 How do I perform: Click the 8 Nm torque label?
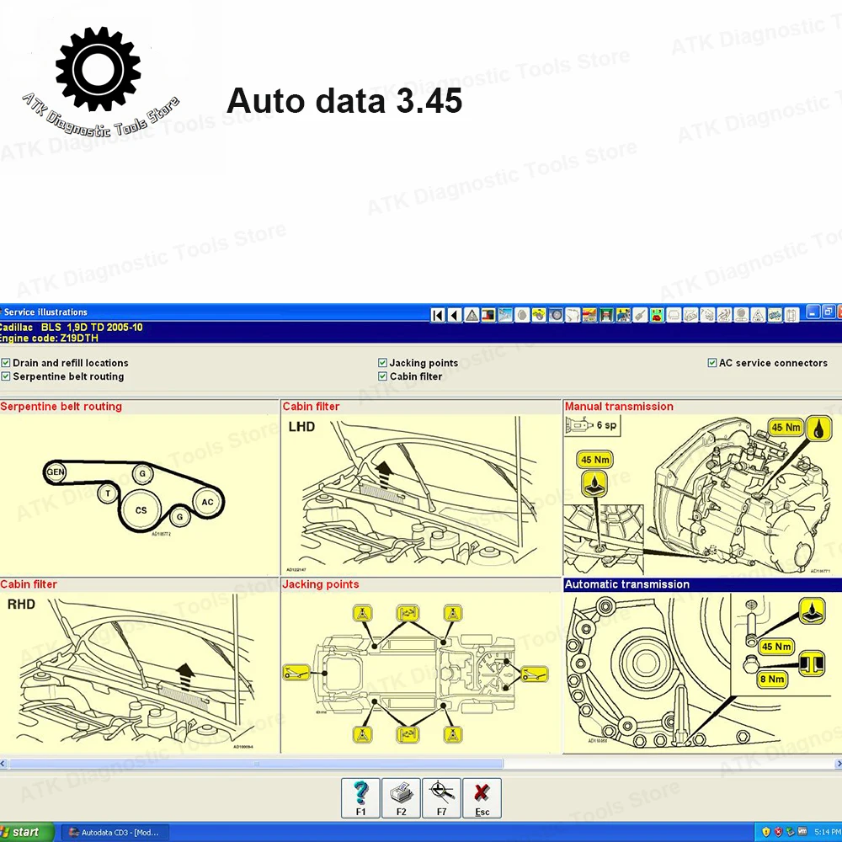772,679
